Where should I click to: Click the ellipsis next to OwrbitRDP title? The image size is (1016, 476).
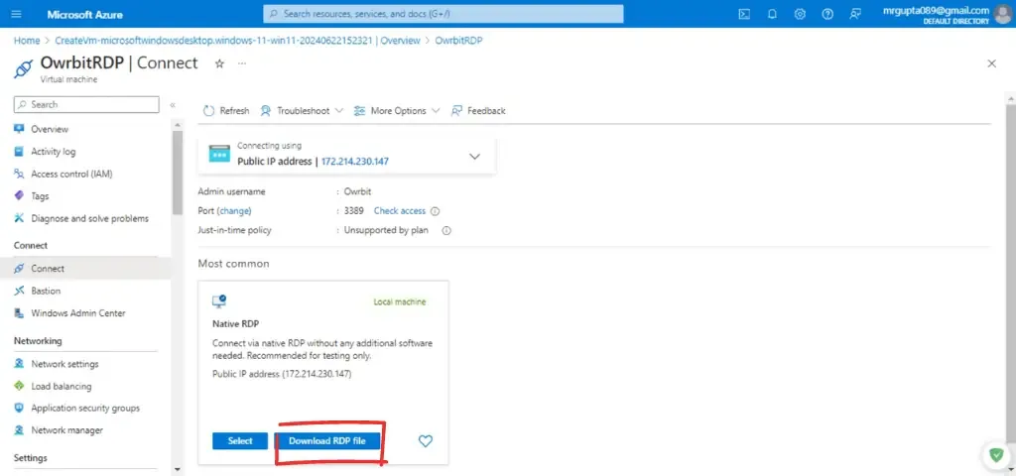pyautogui.click(x=242, y=63)
